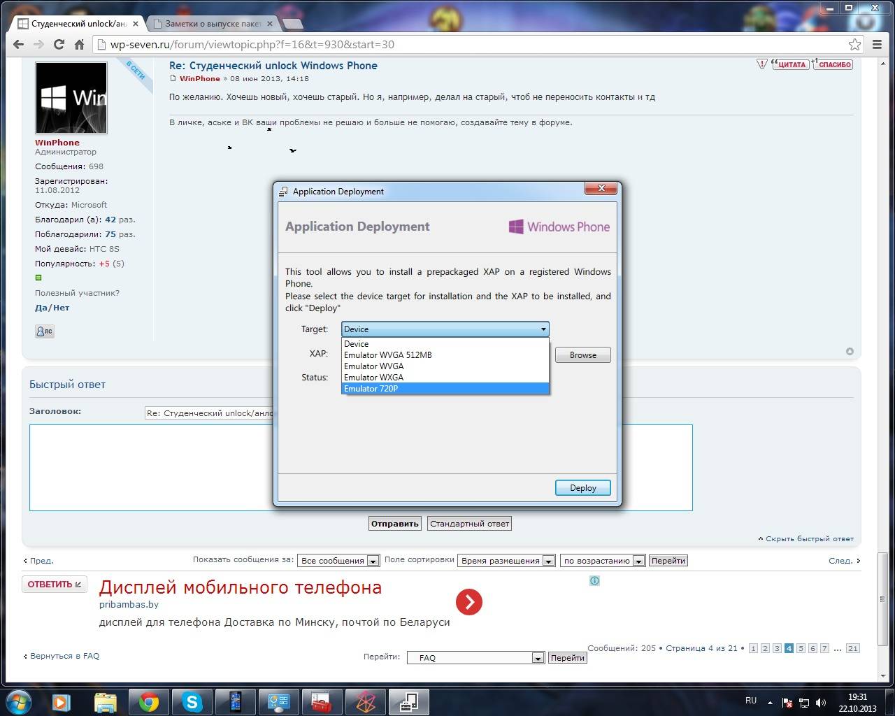Open the Все сообщения dropdown

338,560
